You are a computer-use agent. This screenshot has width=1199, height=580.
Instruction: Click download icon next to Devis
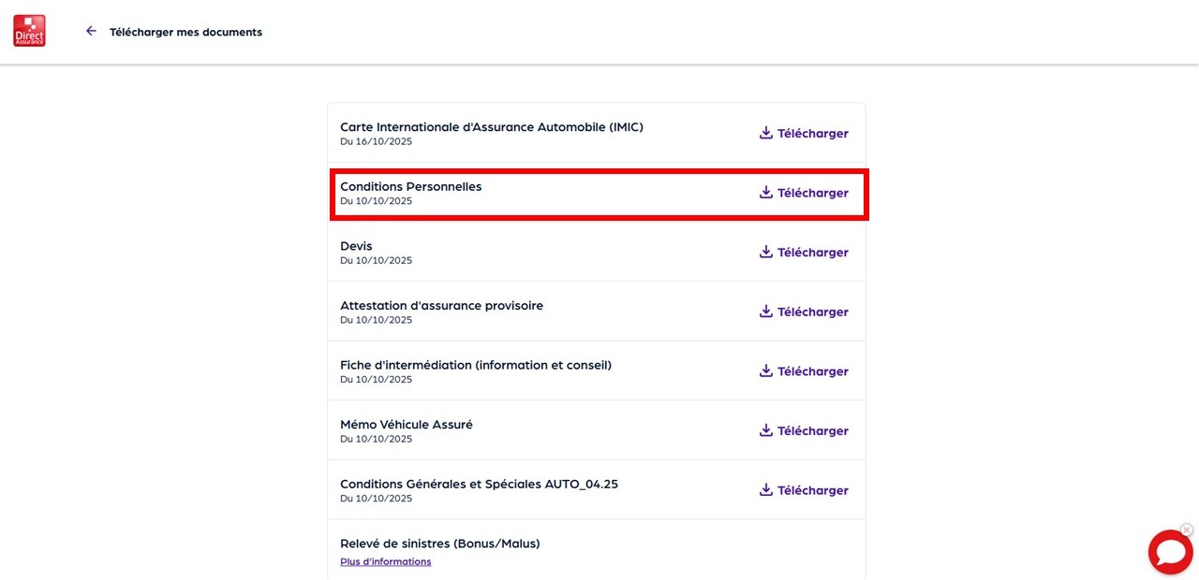coord(766,252)
